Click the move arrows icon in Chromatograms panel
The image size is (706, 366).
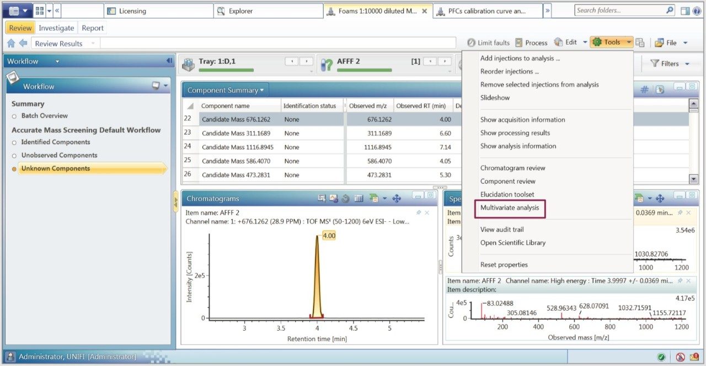[396, 199]
